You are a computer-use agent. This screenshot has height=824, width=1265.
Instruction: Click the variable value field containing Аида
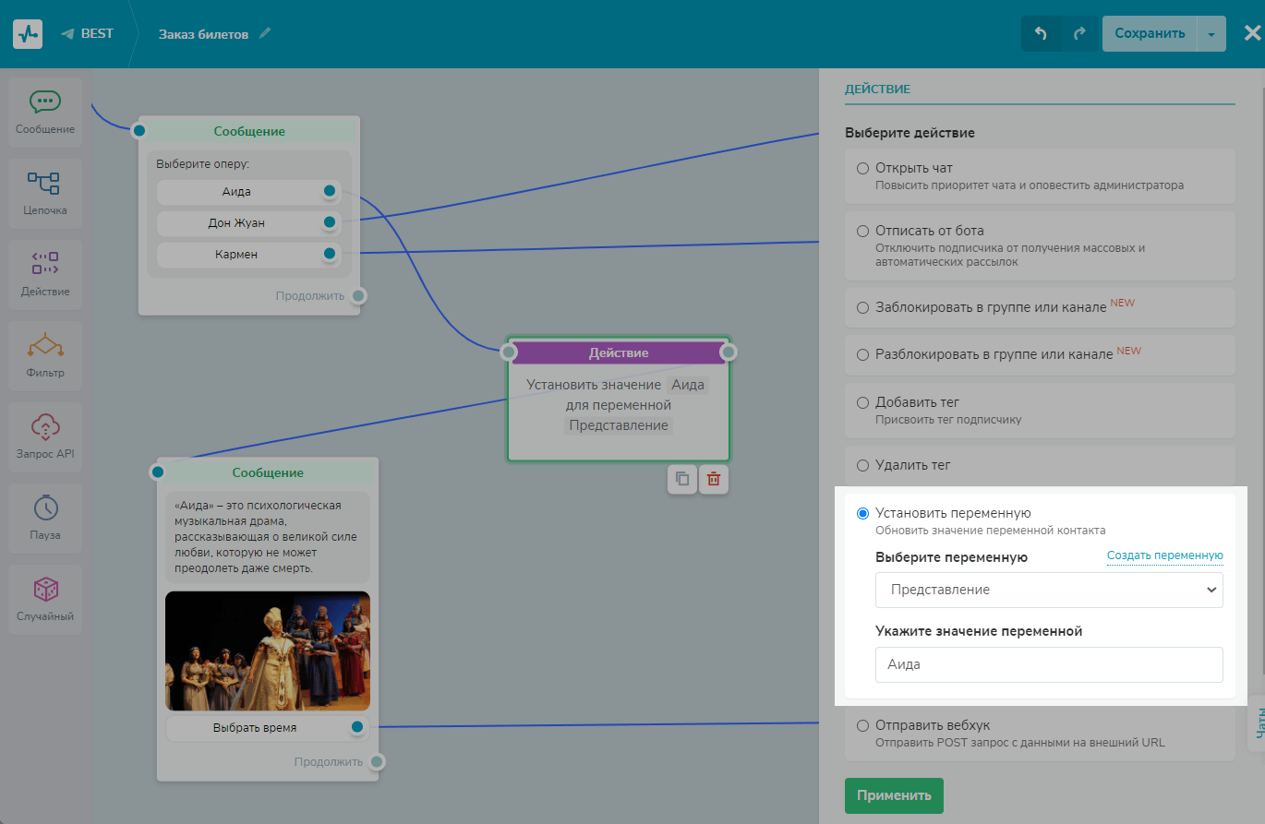click(x=1048, y=664)
